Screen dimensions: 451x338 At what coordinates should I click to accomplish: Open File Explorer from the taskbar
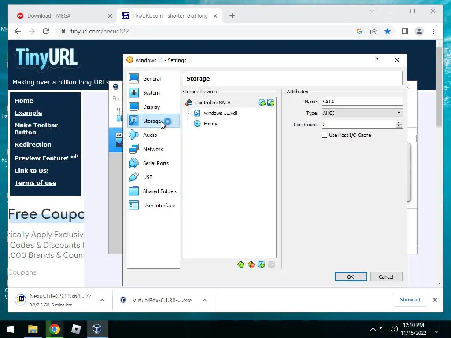pyautogui.click(x=33, y=329)
